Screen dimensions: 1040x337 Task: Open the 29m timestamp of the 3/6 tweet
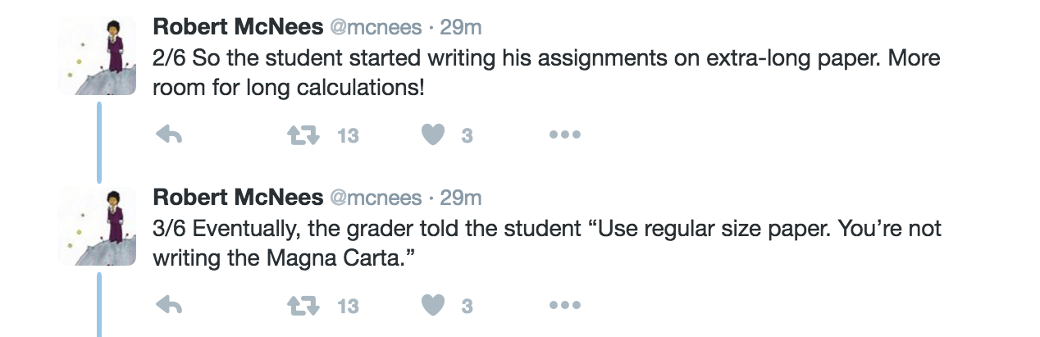(461, 198)
